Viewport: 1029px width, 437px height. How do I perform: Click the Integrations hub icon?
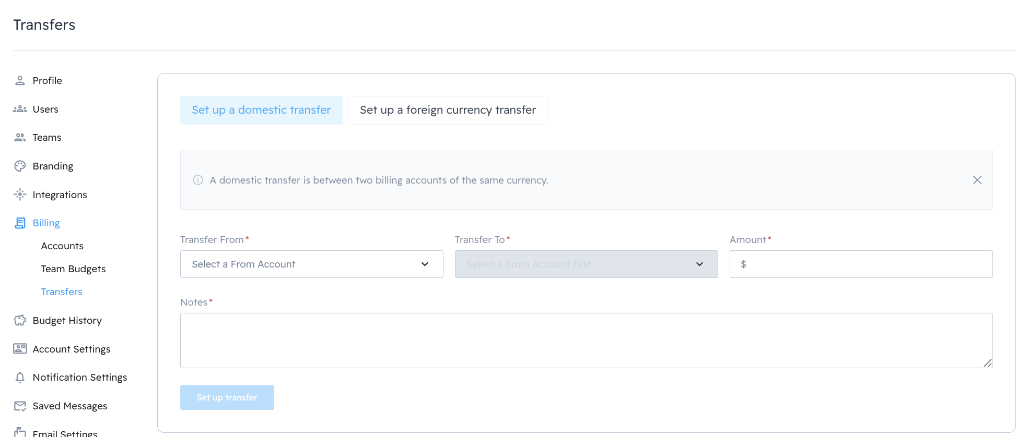(20, 195)
